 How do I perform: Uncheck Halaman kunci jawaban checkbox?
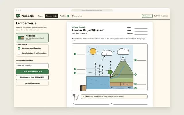(x=19, y=48)
